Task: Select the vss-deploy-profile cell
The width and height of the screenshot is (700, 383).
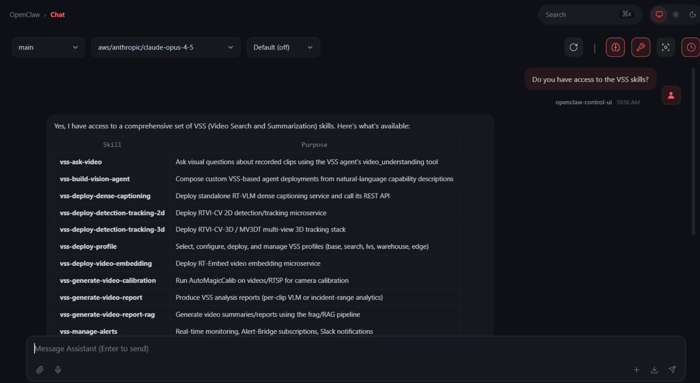Action: point(112,246)
